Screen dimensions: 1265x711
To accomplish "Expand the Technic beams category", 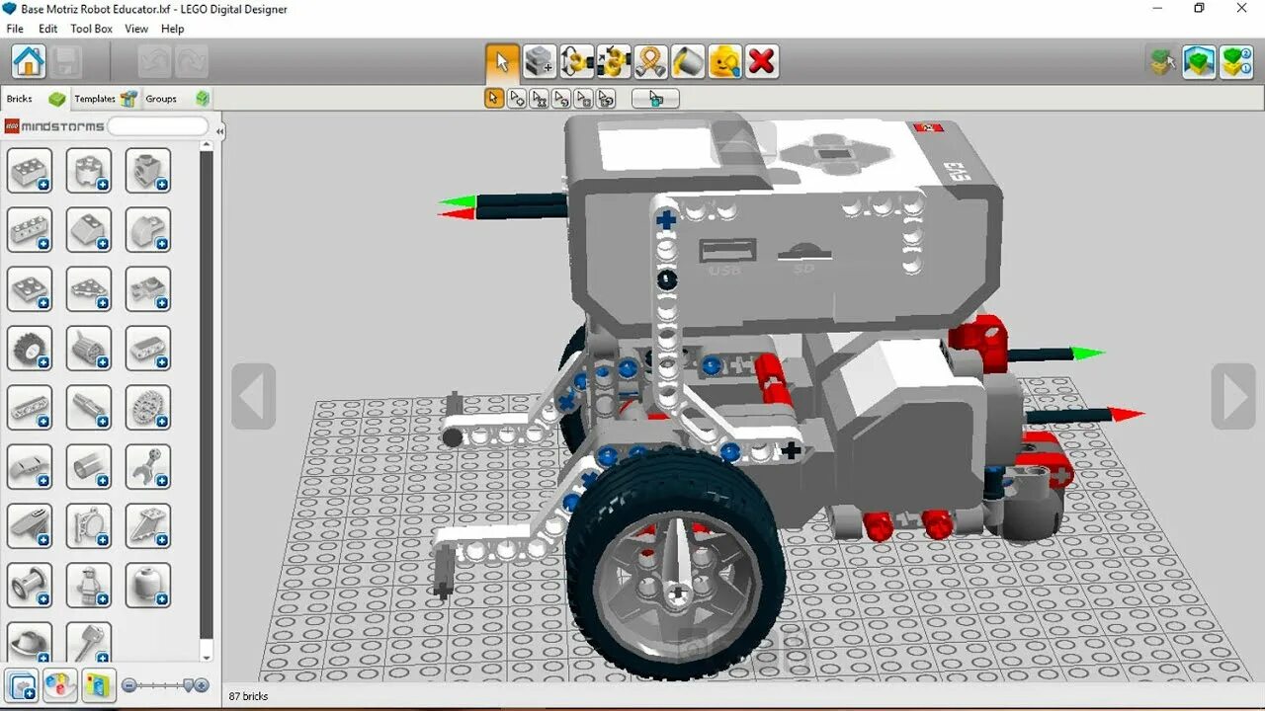I will 30,407.
